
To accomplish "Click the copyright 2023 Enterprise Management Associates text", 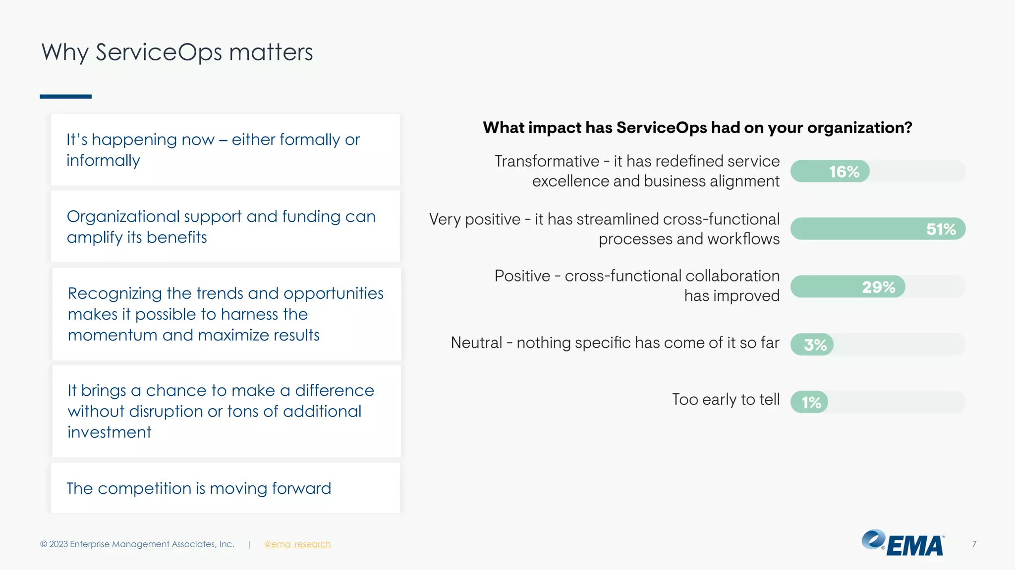I will (137, 544).
